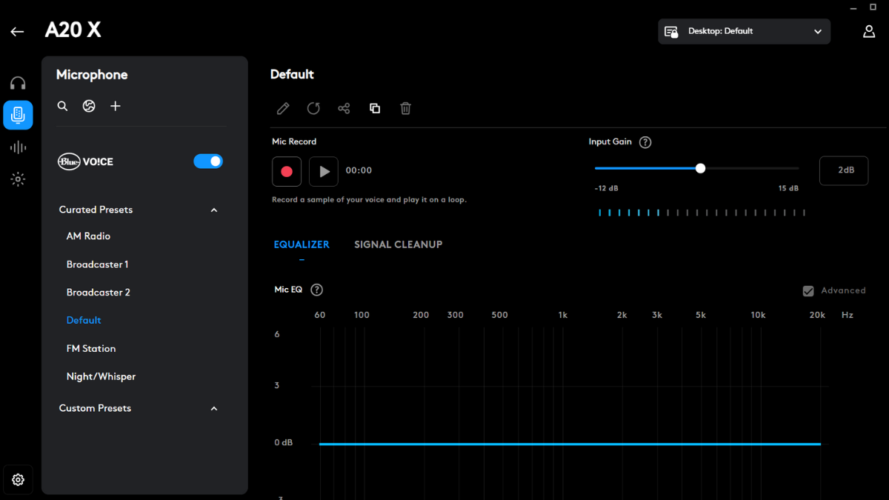
Task: Open the Desktop: Default profile dropdown
Action: [744, 32]
